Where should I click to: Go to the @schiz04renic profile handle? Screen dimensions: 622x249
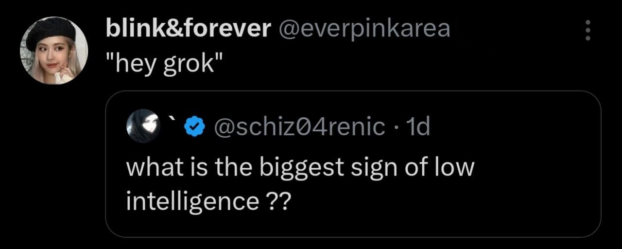coord(299,127)
